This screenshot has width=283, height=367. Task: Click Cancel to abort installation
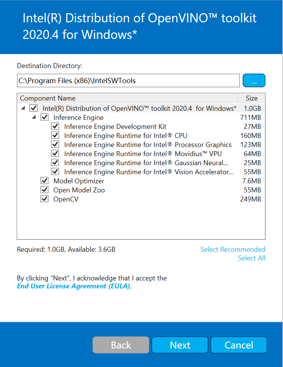point(239,345)
